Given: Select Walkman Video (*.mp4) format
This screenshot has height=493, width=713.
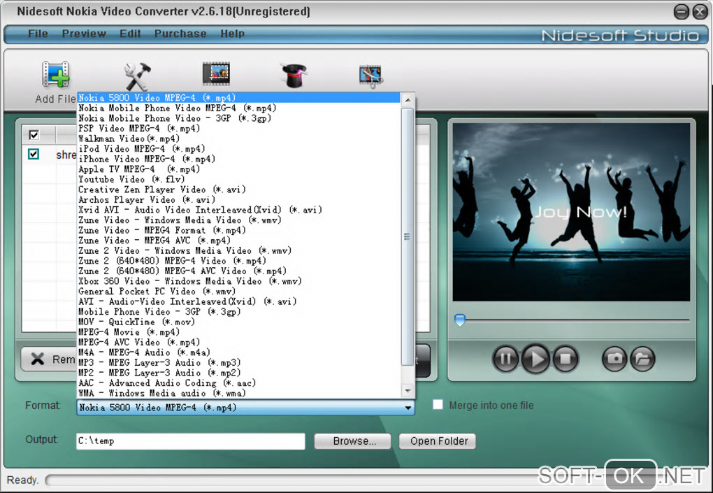Looking at the screenshot, I should click(x=239, y=138).
